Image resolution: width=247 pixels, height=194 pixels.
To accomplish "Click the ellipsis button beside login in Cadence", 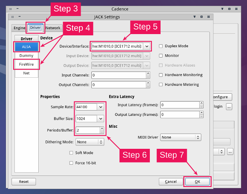I will [x=229, y=107].
